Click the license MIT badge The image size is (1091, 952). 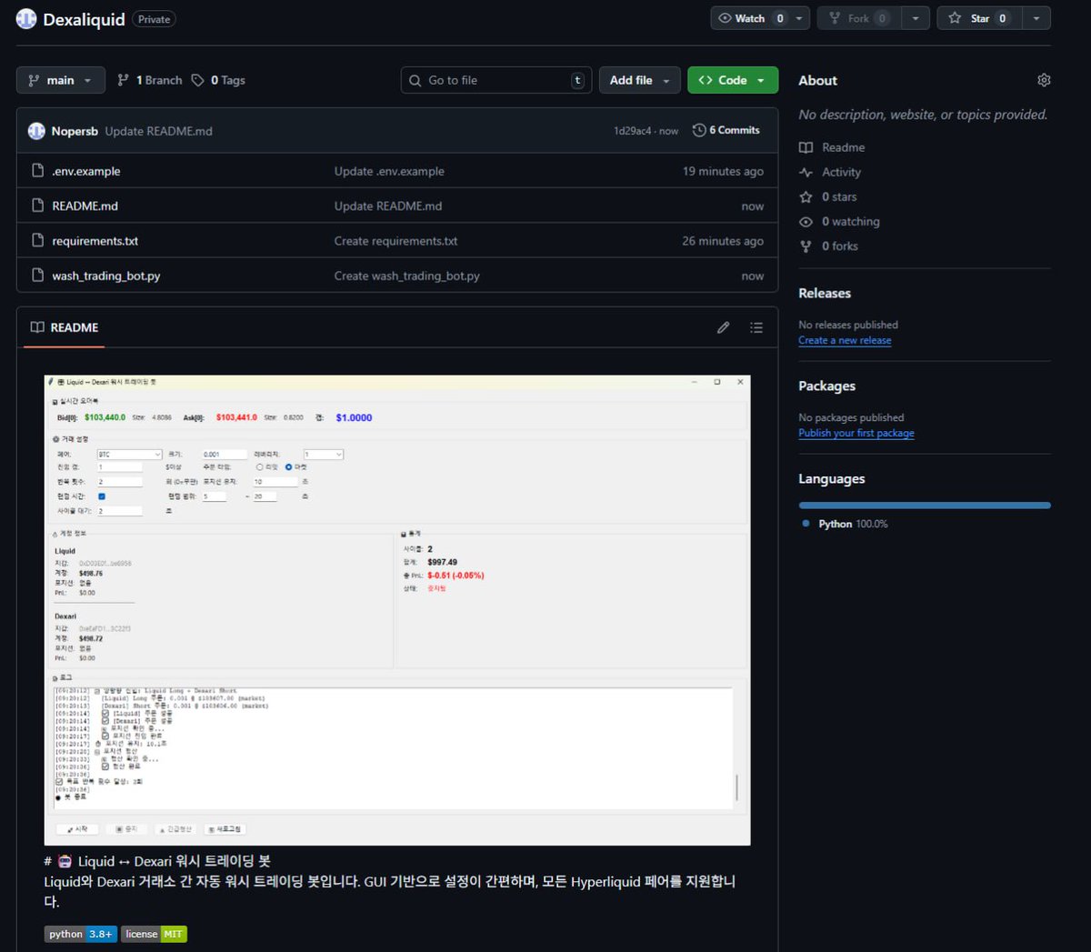coord(154,934)
